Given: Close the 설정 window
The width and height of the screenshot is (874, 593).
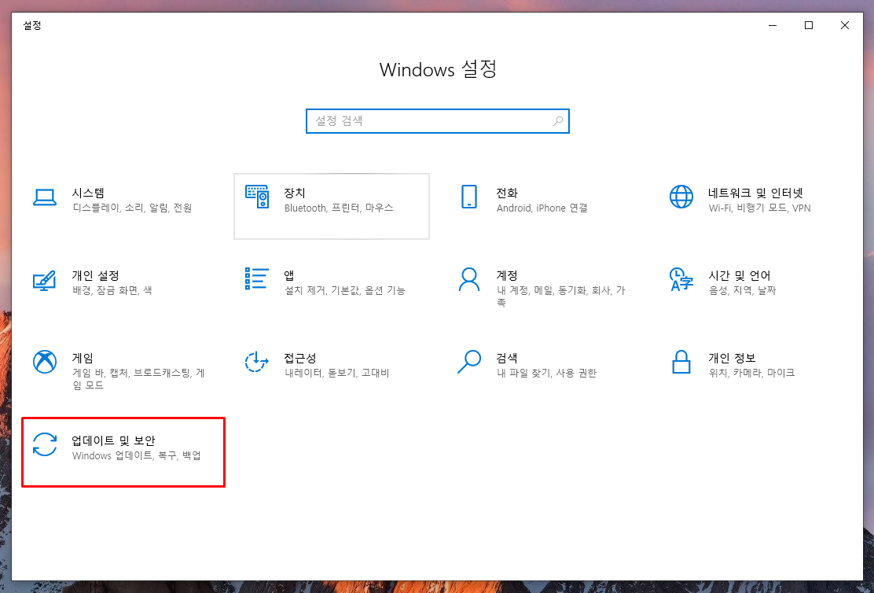Looking at the screenshot, I should pos(844,26).
